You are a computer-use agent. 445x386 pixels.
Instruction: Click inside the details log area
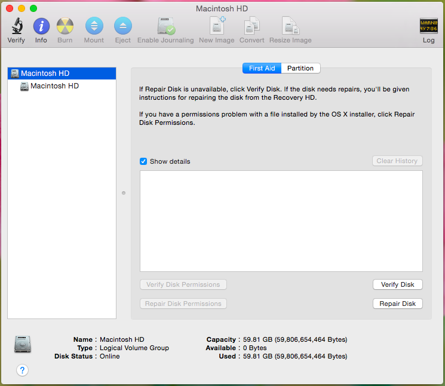(x=281, y=221)
